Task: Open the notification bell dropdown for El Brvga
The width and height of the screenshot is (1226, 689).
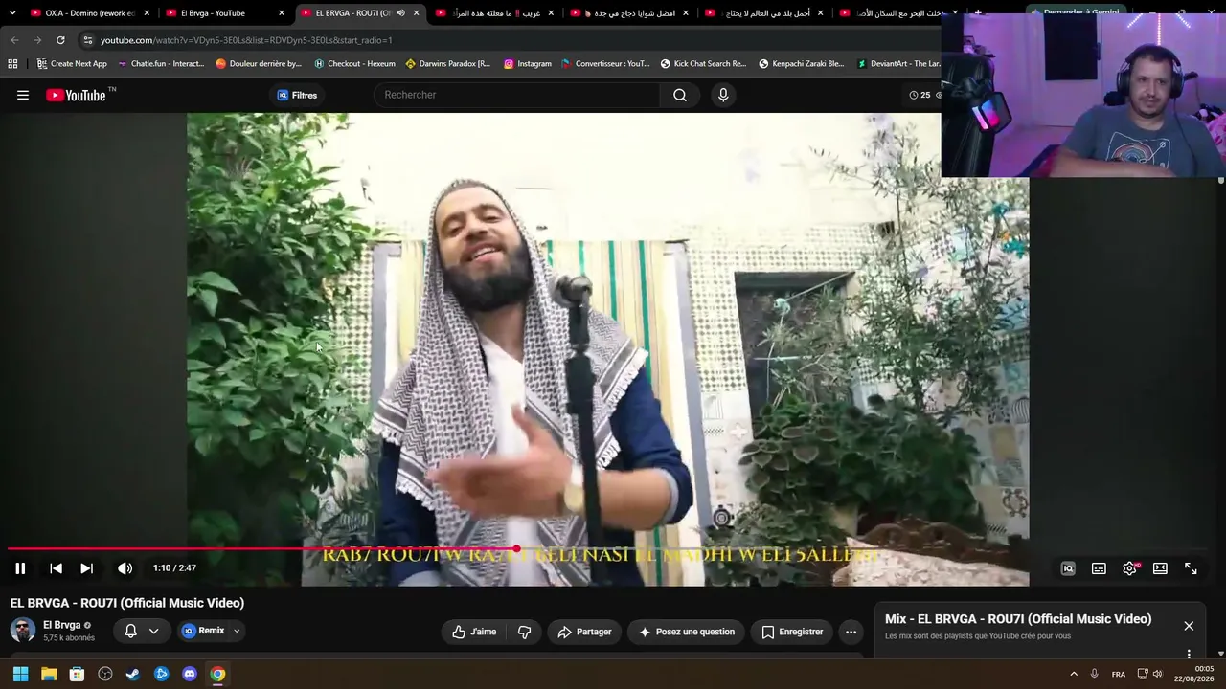Action: (x=142, y=631)
